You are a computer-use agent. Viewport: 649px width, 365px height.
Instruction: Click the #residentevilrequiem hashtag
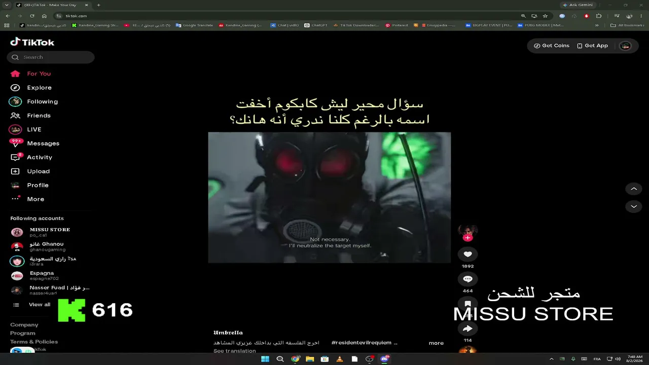pyautogui.click(x=362, y=343)
